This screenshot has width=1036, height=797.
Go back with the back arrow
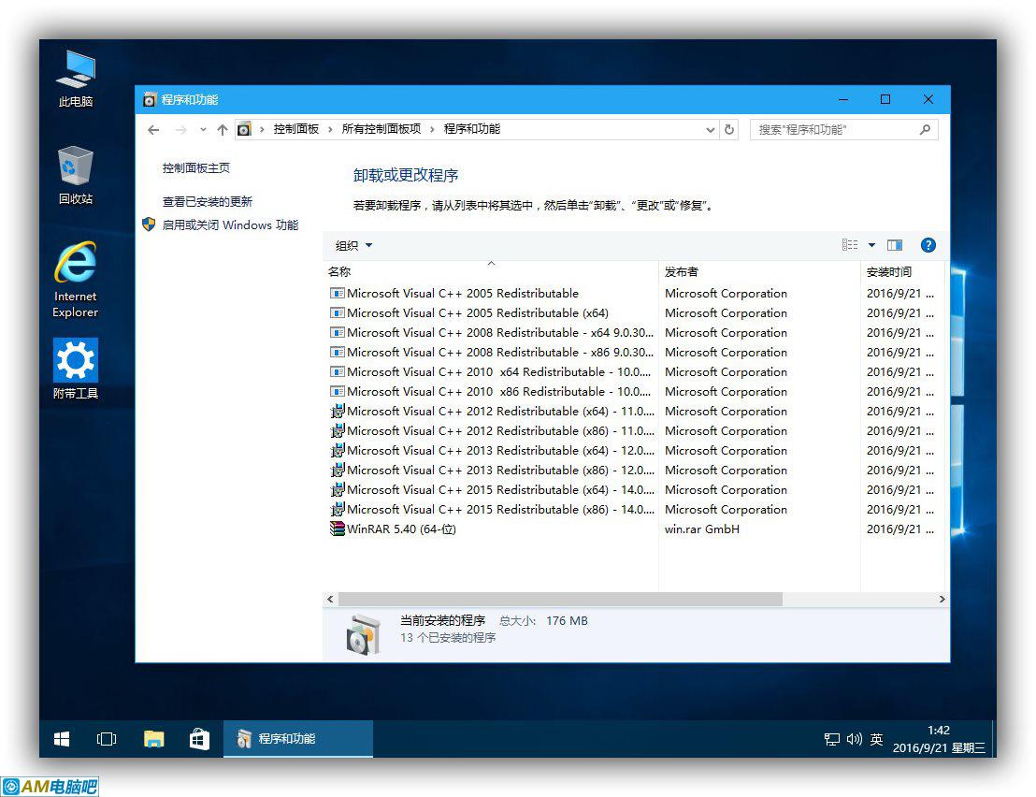coord(153,130)
